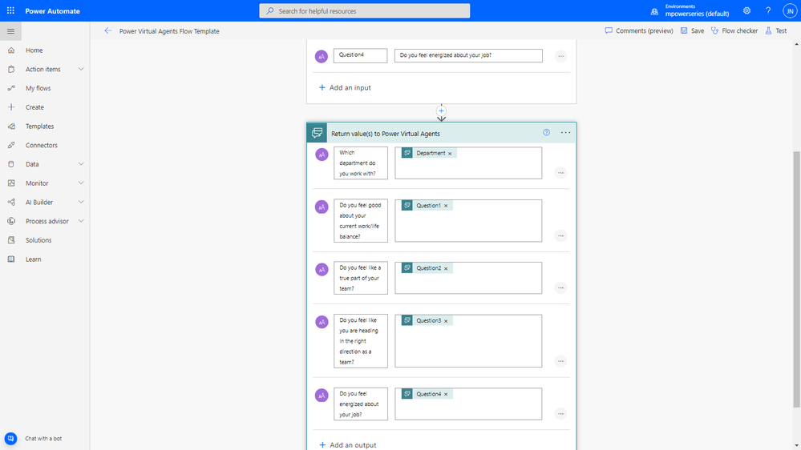Screen dimensions: 801x450
Task: Click the Connectors icon in sidebar
Action: click(11, 145)
